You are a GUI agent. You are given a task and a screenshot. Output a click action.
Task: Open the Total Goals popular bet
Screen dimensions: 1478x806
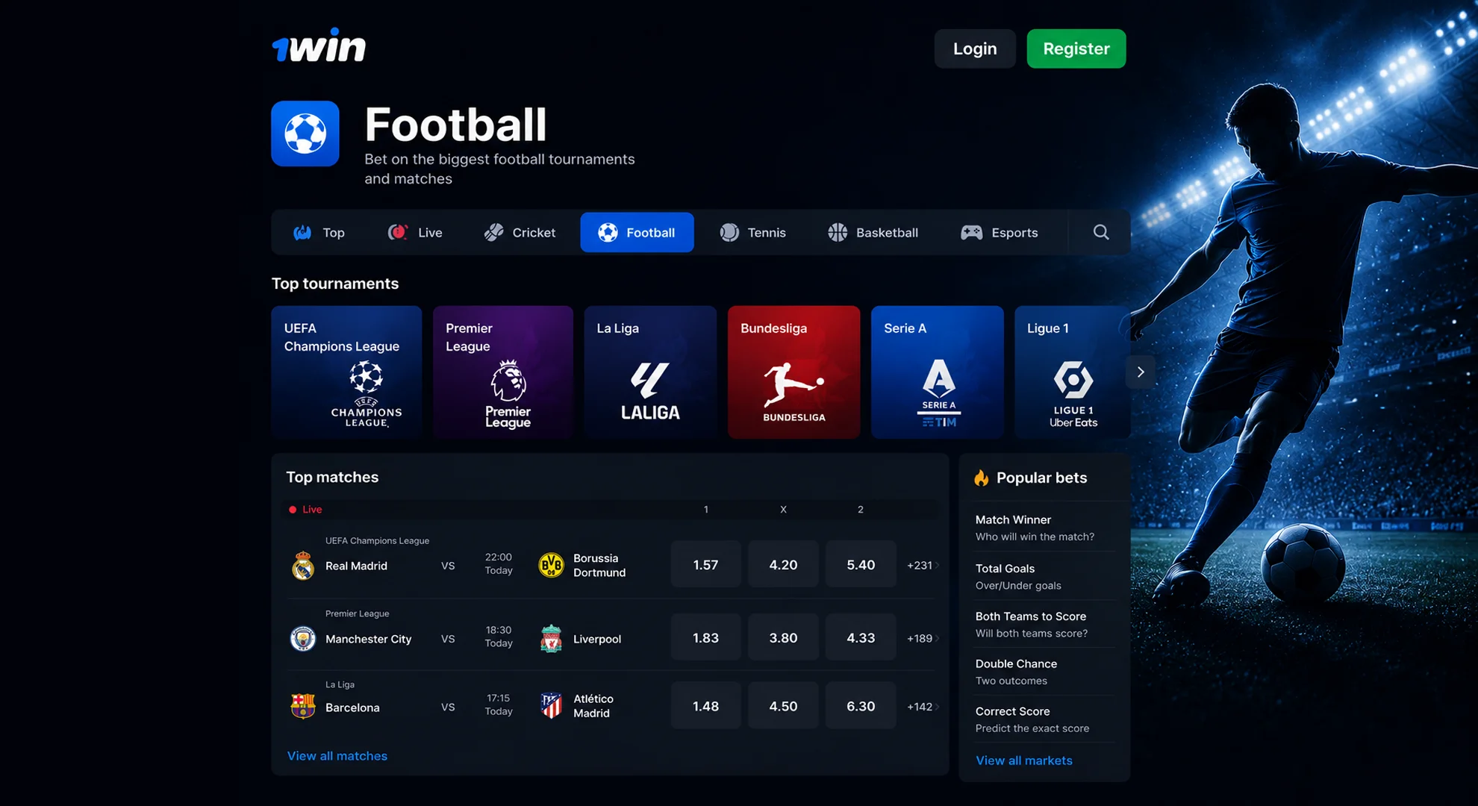(1044, 576)
